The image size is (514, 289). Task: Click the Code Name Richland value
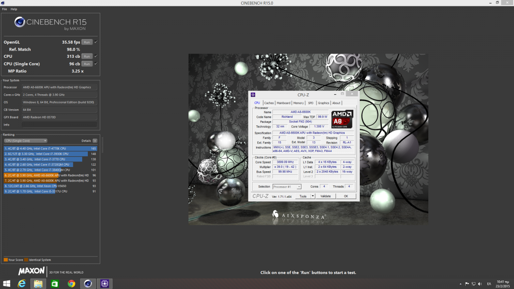point(287,116)
